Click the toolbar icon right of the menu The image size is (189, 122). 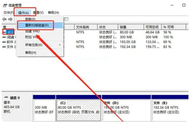[67, 19]
